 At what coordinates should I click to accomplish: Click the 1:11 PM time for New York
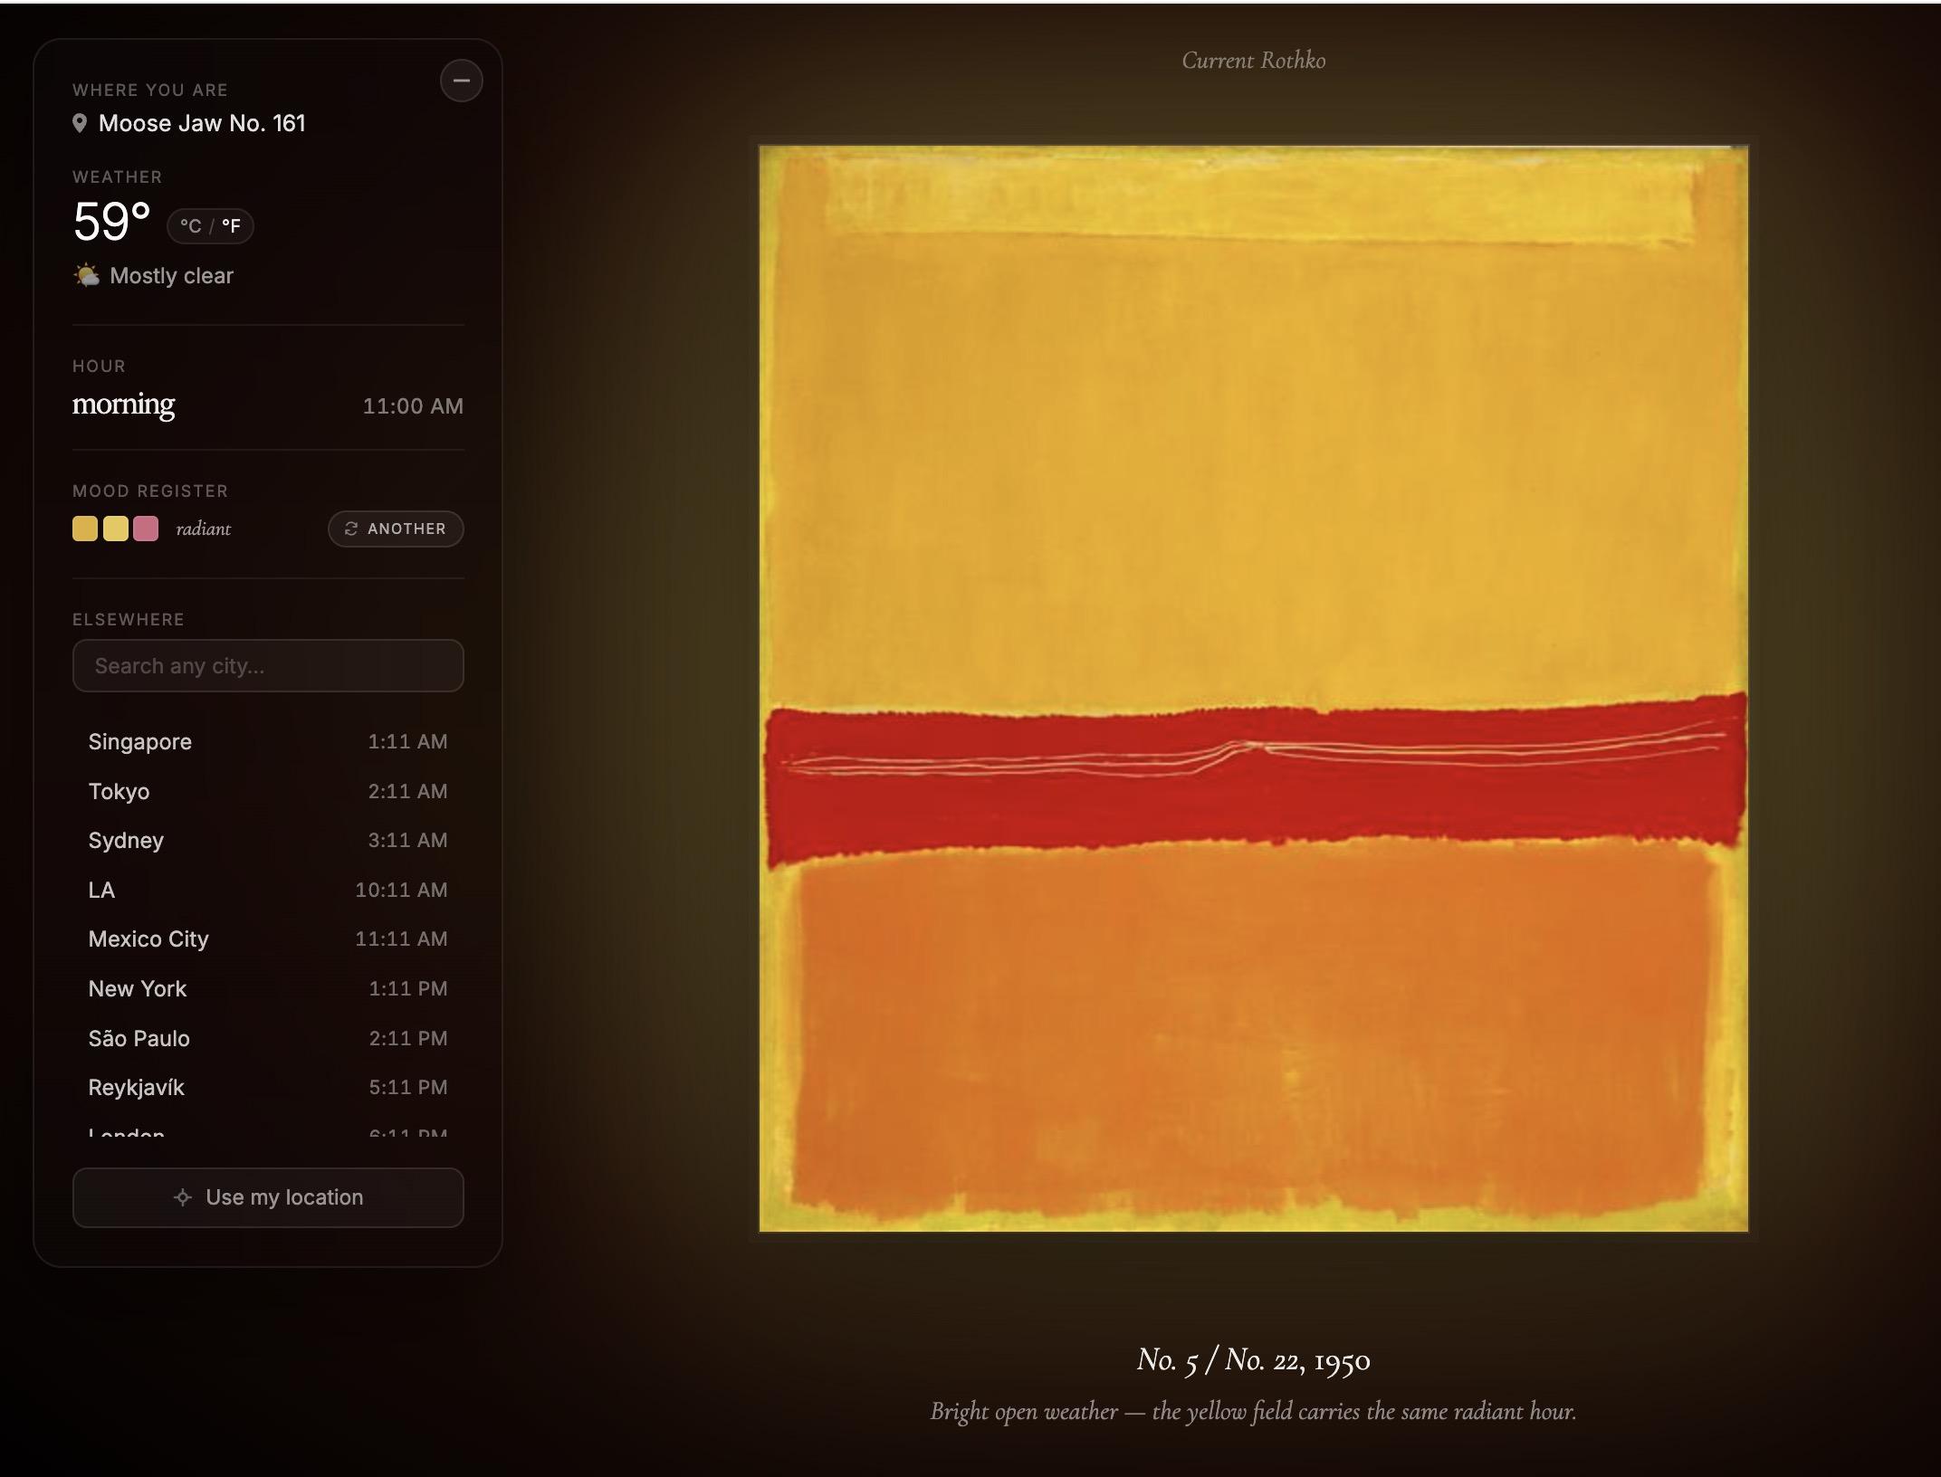(408, 988)
